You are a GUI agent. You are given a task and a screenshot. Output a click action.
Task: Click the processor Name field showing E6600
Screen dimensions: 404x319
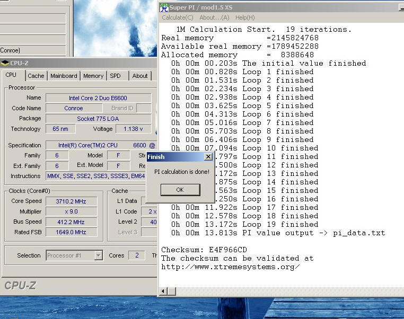98,98
